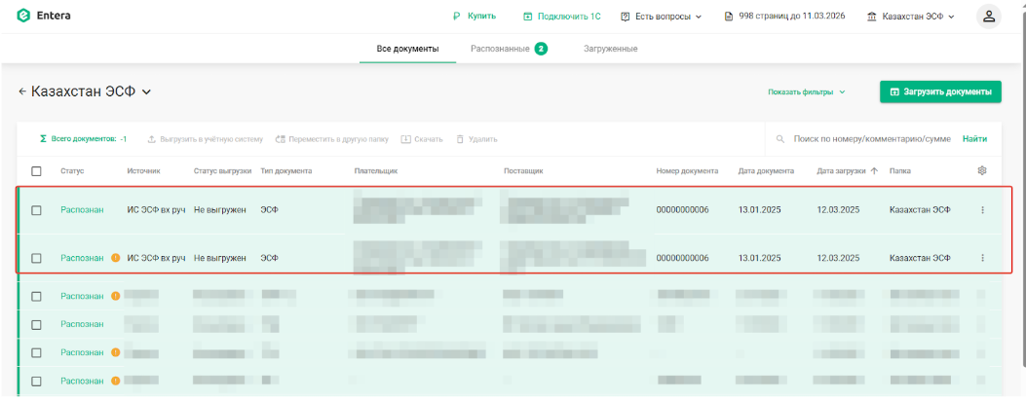Viewport: 1026px width, 400px height.
Task: Click the Статус column header
Action: pos(73,171)
